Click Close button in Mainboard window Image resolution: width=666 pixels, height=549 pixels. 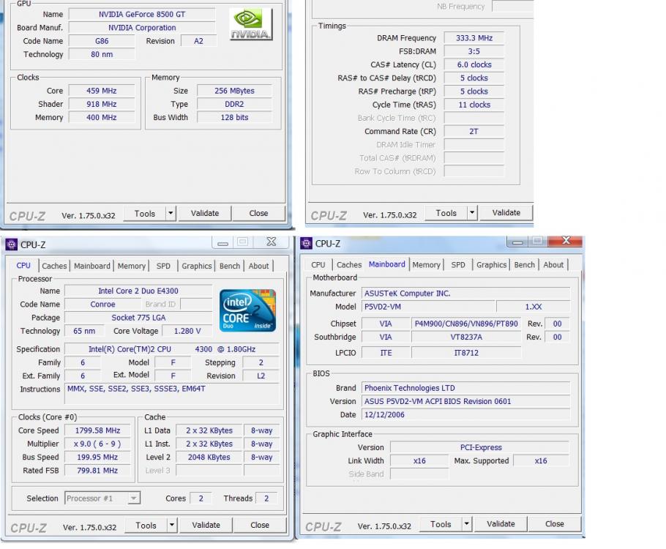coord(555,523)
